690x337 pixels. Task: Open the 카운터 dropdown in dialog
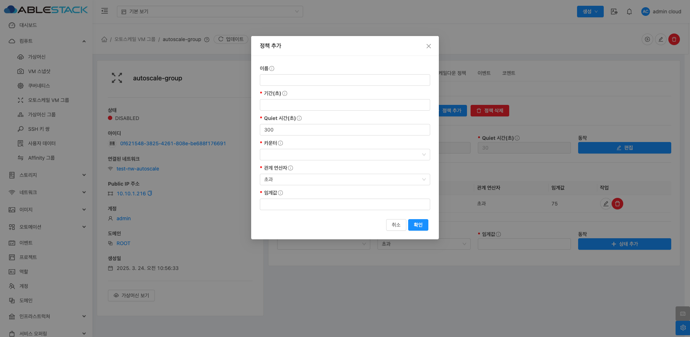tap(345, 155)
